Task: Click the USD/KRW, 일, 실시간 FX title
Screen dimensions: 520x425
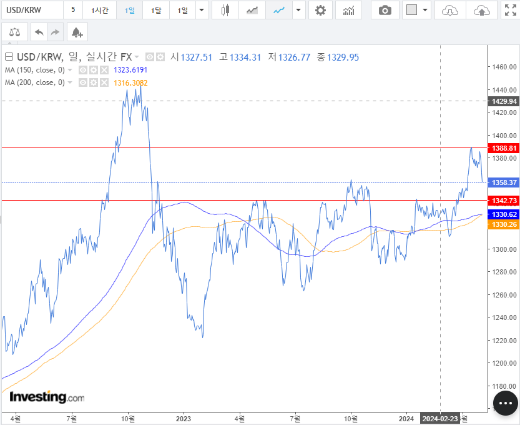Action: pos(74,57)
